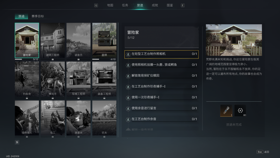The image size is (280, 158).
Task: Click the hexagon journey points icon showing 80
Action: (240, 110)
